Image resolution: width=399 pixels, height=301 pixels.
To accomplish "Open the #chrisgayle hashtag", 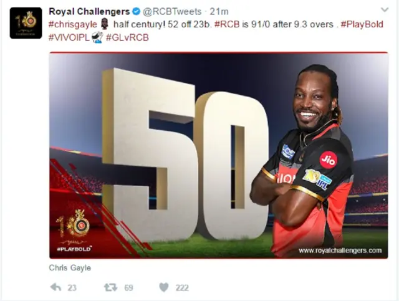I will 73,24.
